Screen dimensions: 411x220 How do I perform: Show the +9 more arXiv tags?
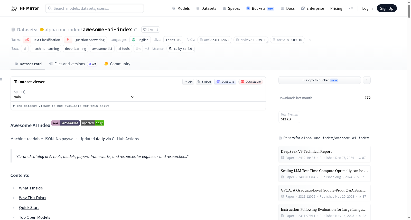point(309,40)
